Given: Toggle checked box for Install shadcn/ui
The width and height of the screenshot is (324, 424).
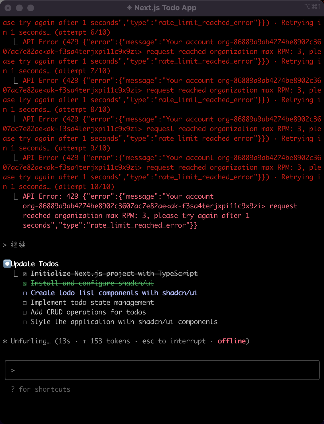Looking at the screenshot, I should (25, 284).
